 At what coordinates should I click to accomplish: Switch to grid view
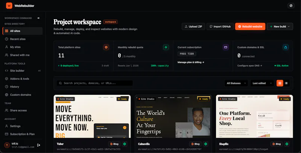pyautogui.click(x=280, y=83)
